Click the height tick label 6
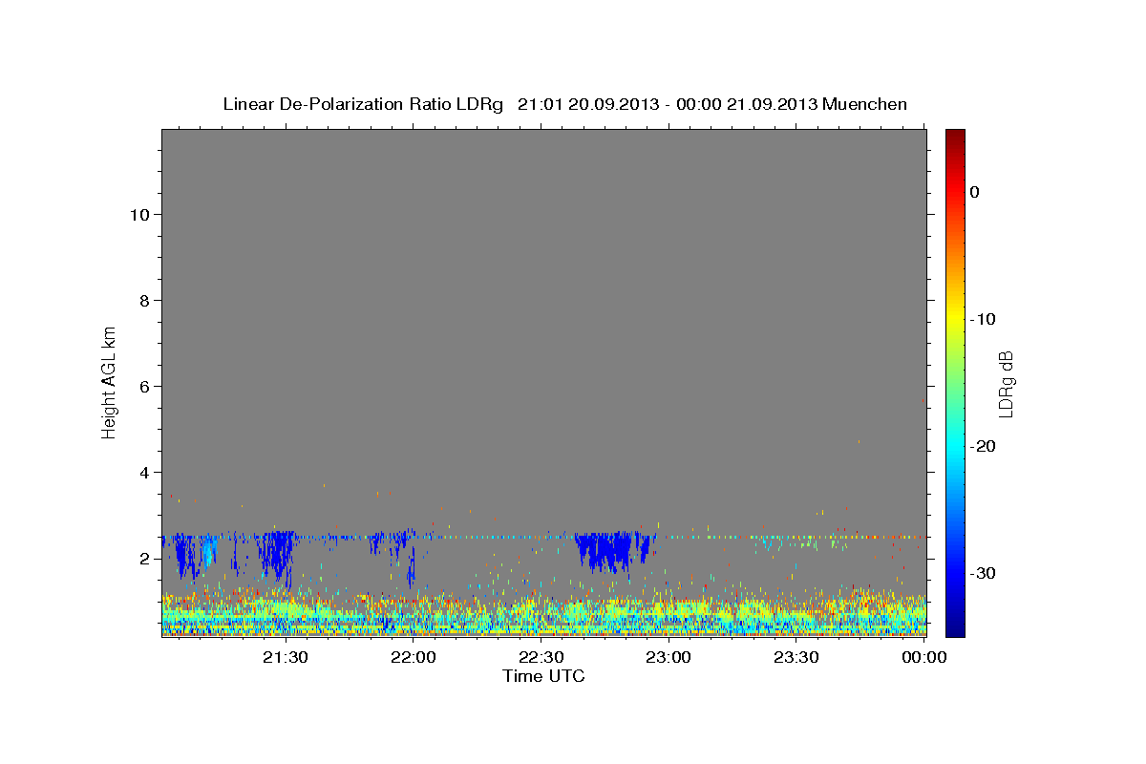 coord(145,386)
